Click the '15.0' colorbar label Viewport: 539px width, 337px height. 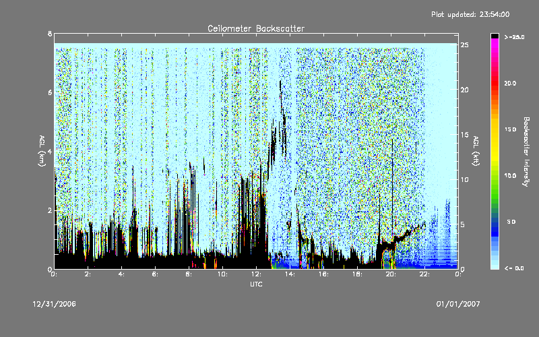tap(510, 129)
